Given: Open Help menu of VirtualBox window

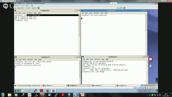Looking at the screenshot, I should [32, 6].
